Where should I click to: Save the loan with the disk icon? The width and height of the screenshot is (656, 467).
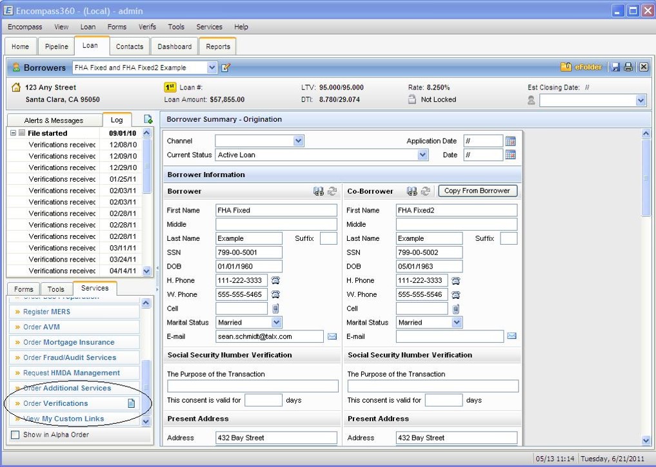pos(615,67)
